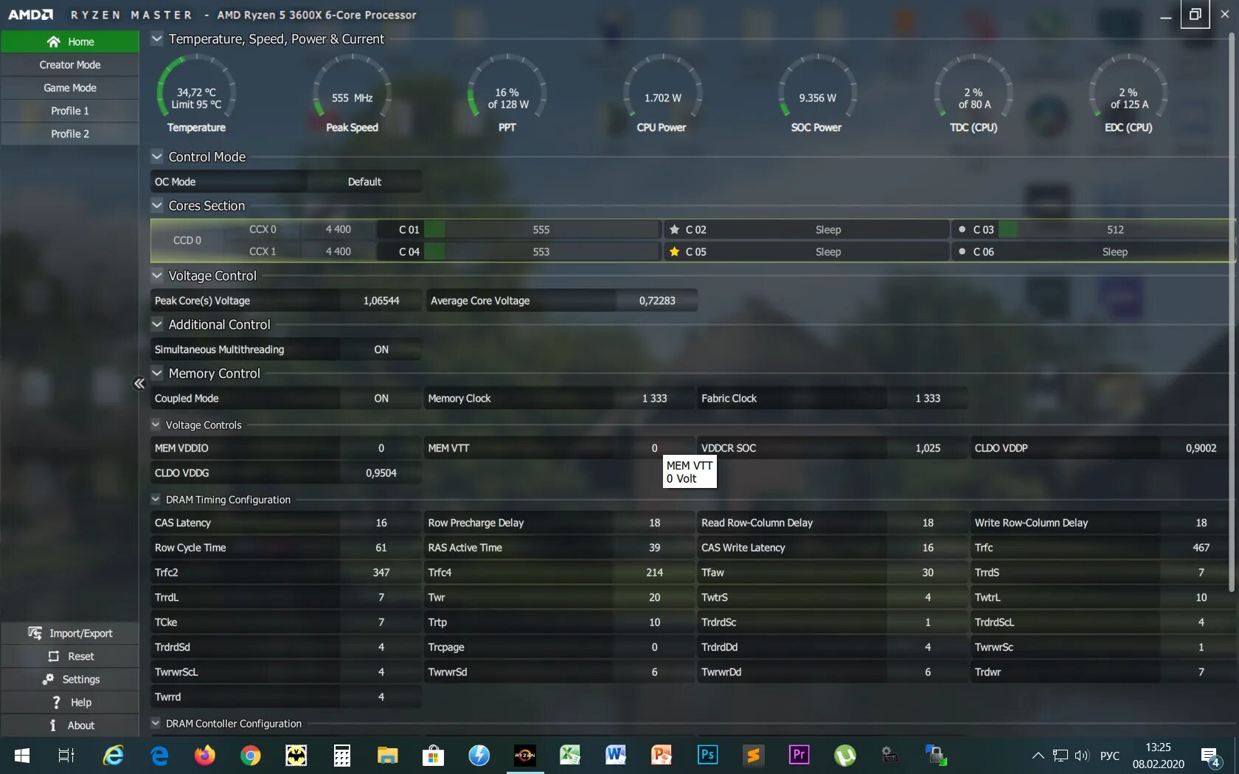
Task: Open Task View in the taskbar
Action: [66, 756]
